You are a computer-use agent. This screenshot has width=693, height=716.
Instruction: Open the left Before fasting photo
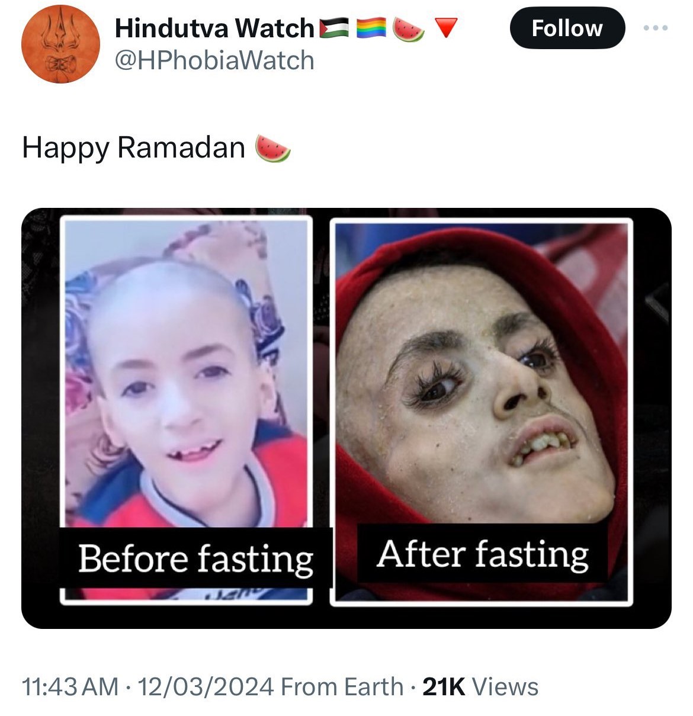pos(186,367)
